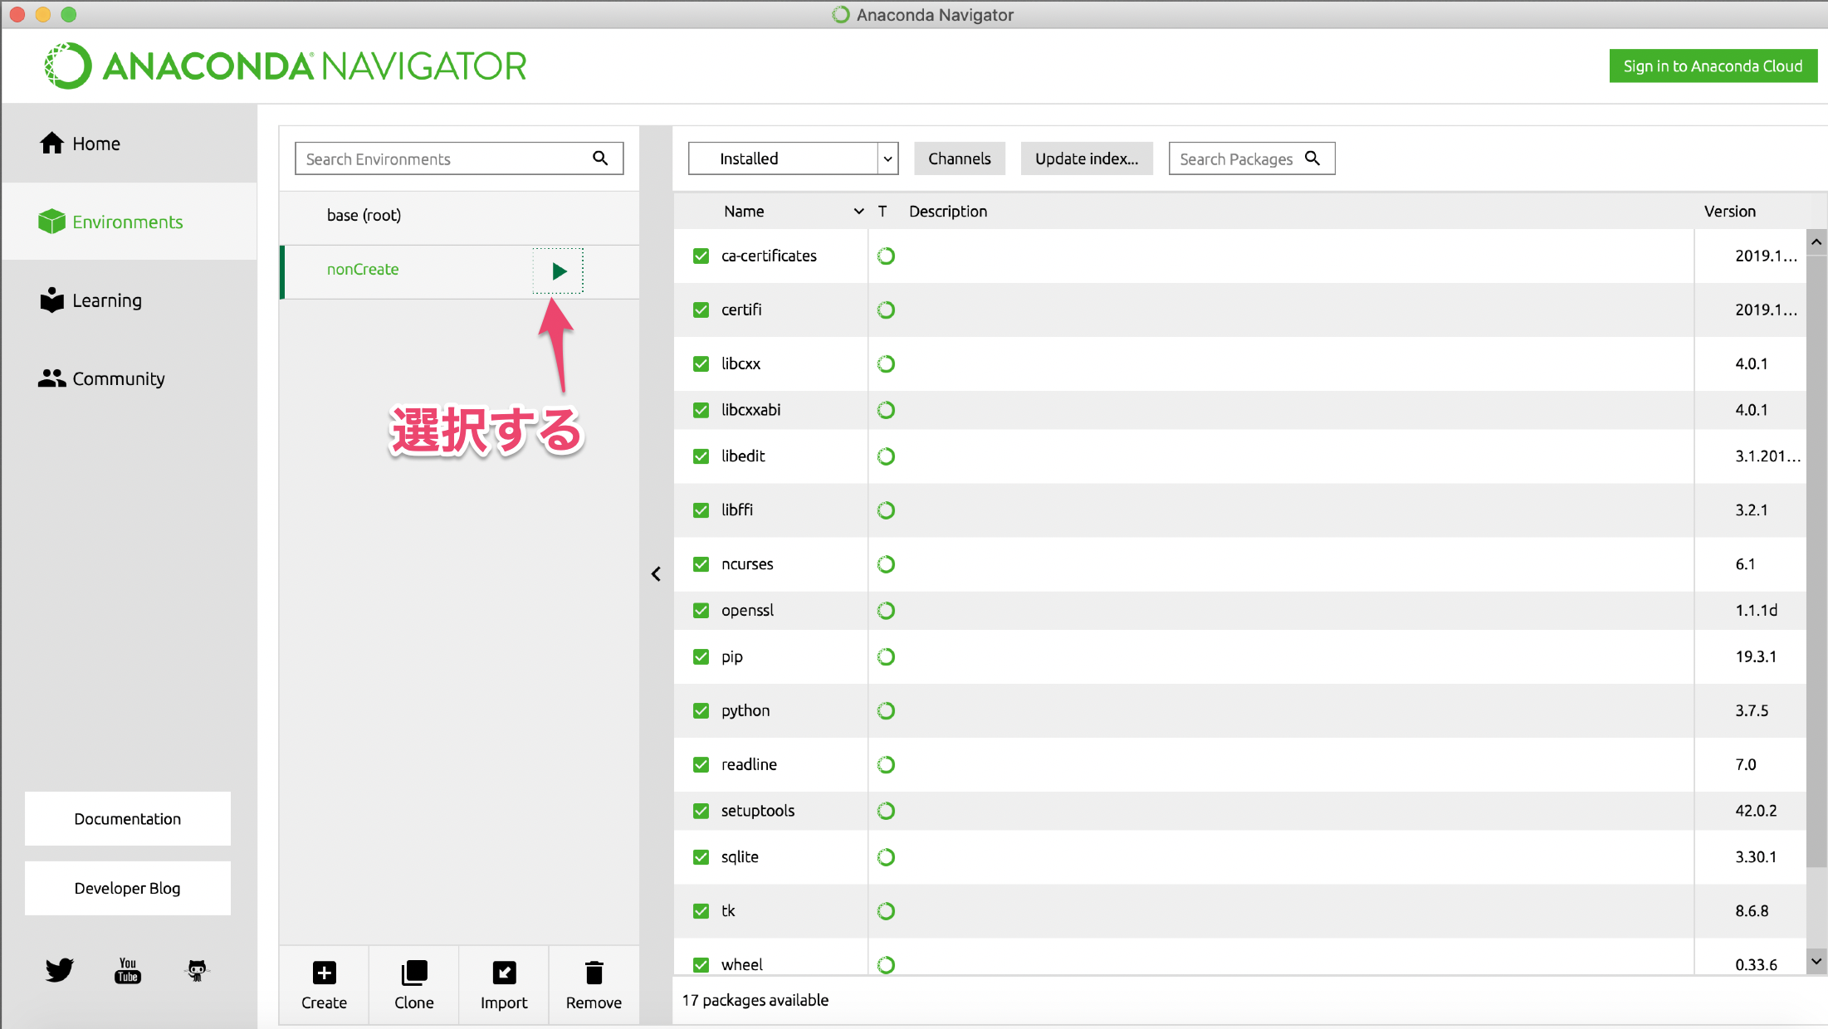The width and height of the screenshot is (1828, 1029).
Task: Open the GitHub octocat icon link
Action: [x=197, y=969]
